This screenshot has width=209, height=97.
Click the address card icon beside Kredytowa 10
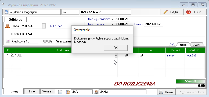pos(8,41)
